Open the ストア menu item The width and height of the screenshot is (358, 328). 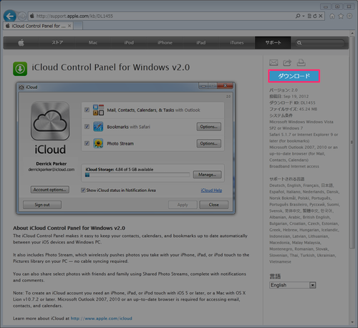click(57, 43)
